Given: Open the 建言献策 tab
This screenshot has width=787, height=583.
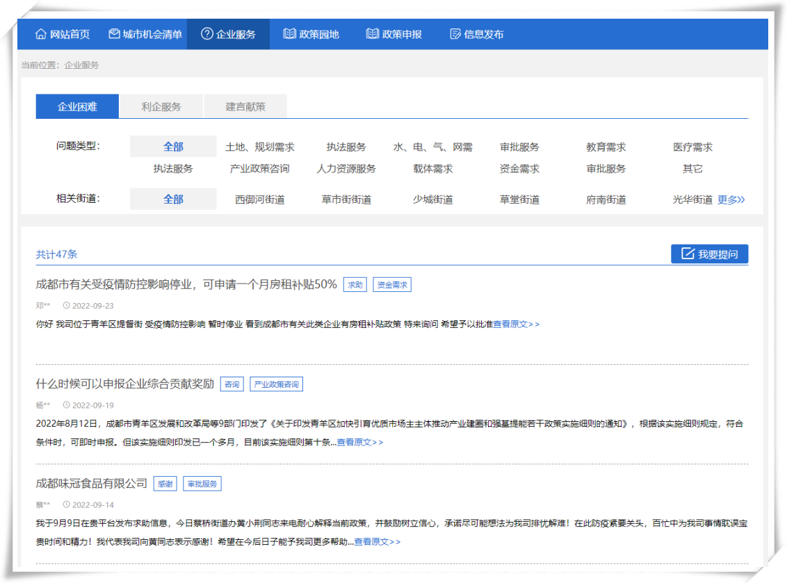Looking at the screenshot, I should (x=245, y=106).
